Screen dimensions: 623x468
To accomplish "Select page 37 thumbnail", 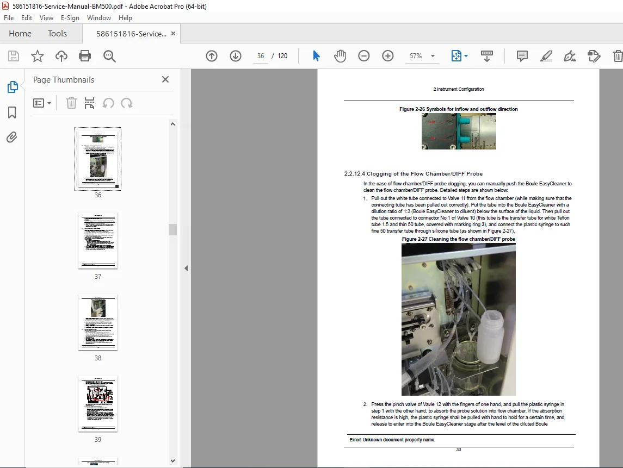I will click(98, 241).
